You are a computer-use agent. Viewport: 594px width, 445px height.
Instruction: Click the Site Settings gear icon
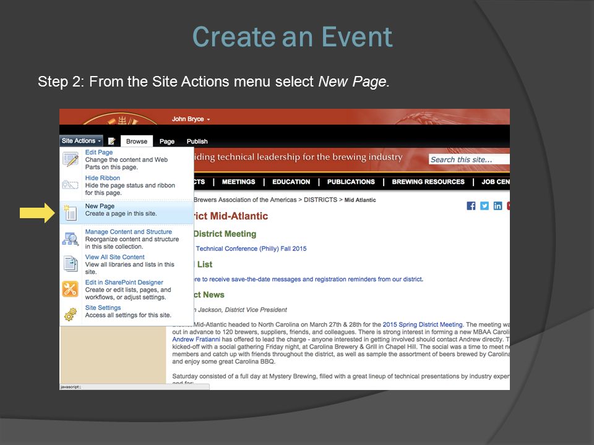pos(71,314)
